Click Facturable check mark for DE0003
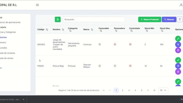 point(100,44)
